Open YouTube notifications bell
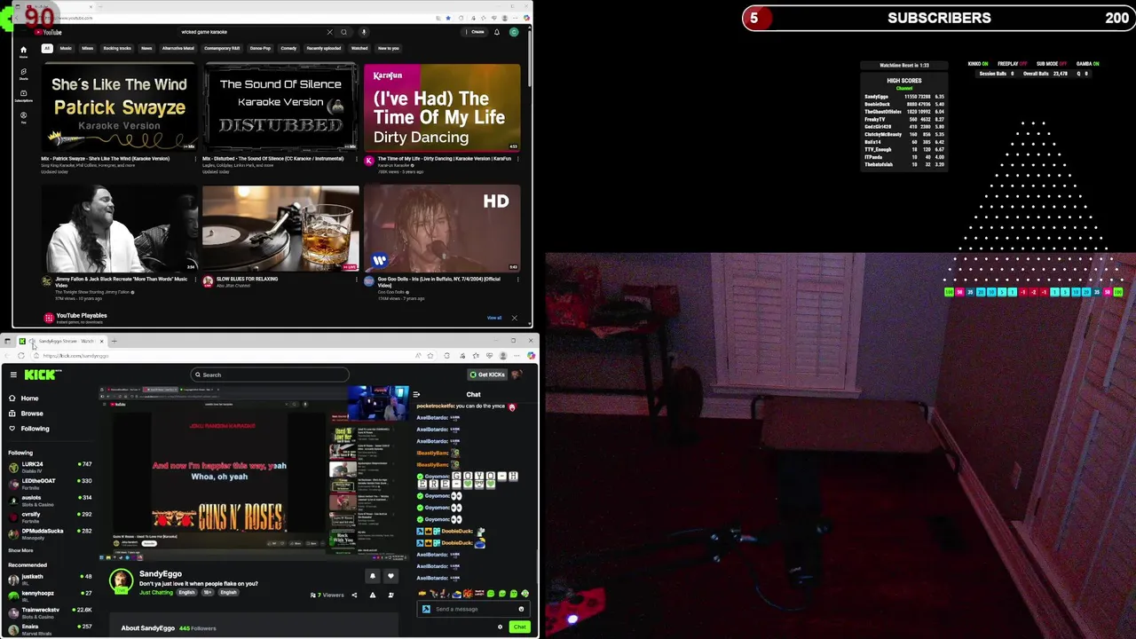This screenshot has width=1136, height=639. point(497,32)
